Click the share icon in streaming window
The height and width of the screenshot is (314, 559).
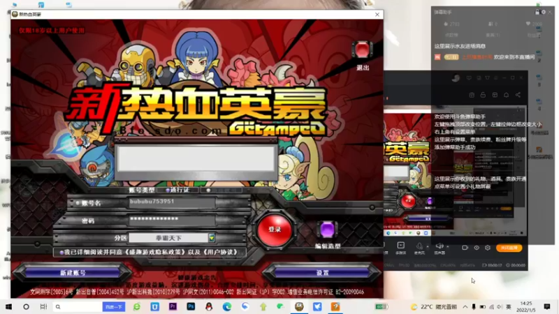coord(518,95)
